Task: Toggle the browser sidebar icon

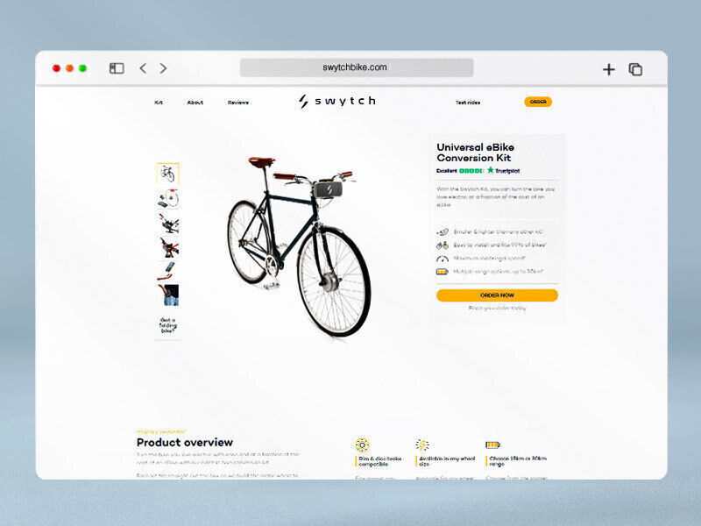Action: [x=117, y=68]
